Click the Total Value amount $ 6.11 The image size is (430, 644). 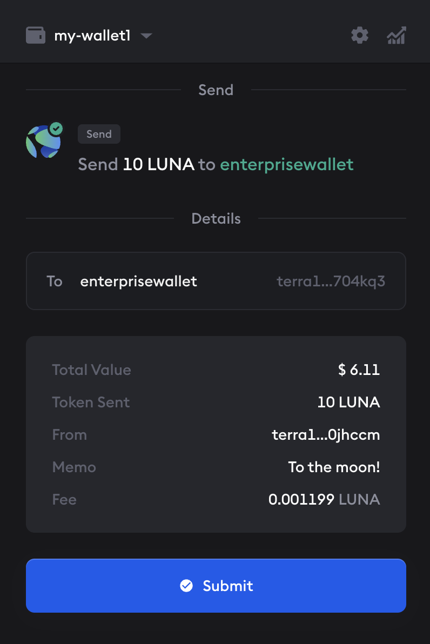[x=359, y=370]
